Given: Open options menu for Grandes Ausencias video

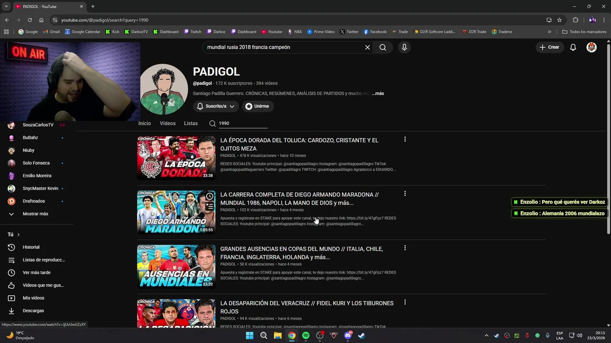Looking at the screenshot, I should 405,248.
